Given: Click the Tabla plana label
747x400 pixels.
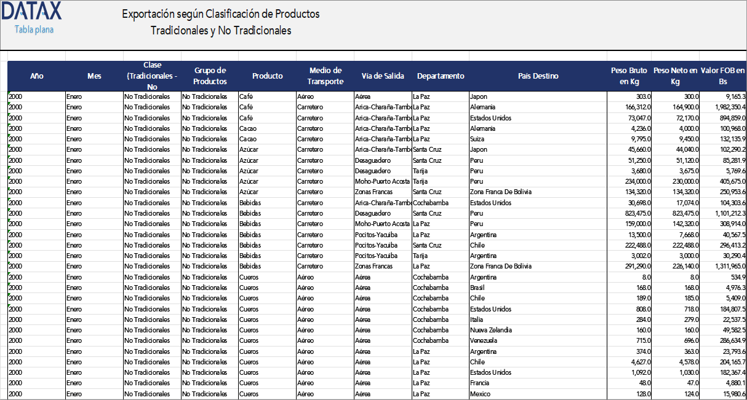Looking at the screenshot, I should [x=33, y=29].
